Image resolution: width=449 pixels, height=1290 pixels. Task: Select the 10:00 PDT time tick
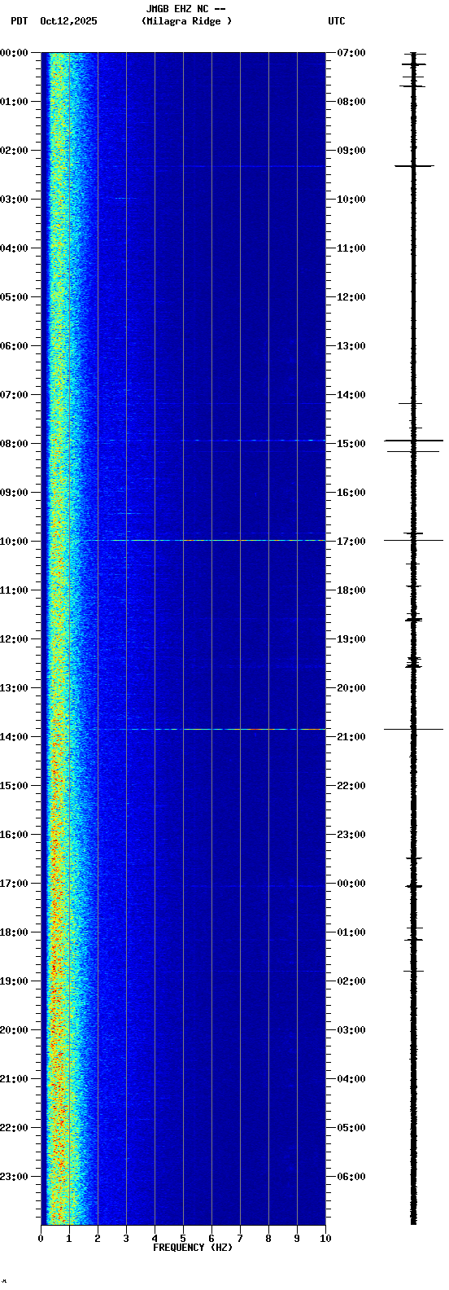pos(14,542)
